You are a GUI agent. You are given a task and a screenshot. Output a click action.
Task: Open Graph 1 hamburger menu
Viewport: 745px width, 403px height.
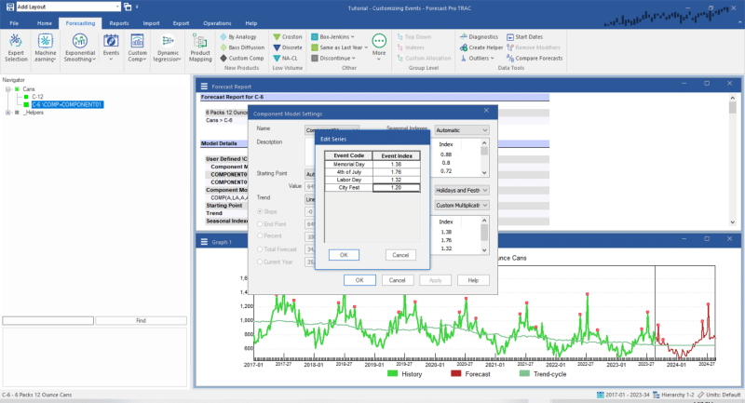(x=204, y=242)
